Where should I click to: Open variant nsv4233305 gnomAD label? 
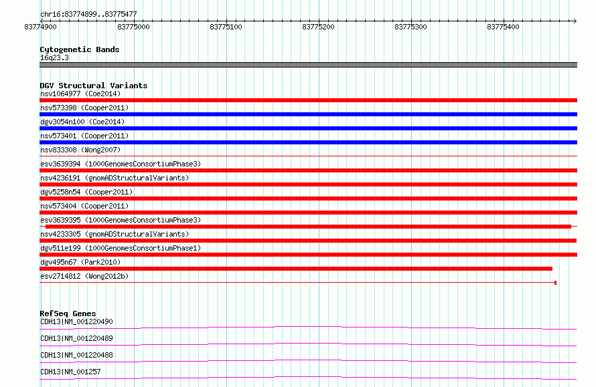[115, 234]
